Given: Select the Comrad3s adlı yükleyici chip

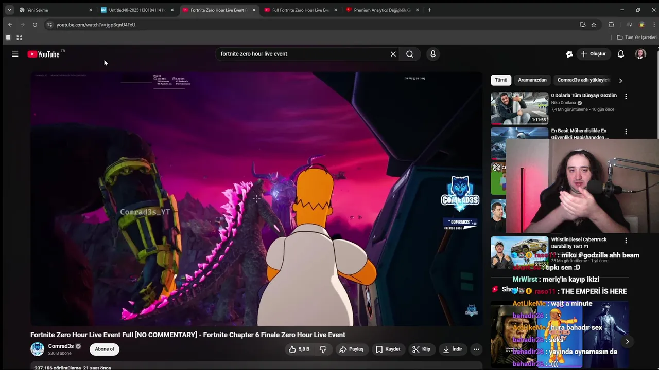Looking at the screenshot, I should coord(583,80).
